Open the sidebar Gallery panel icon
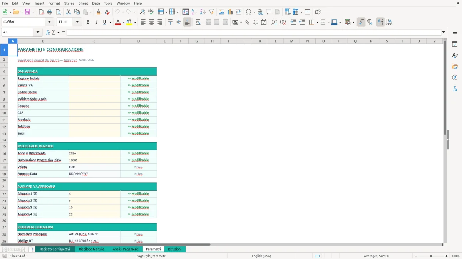This screenshot has height=259, width=462. coord(455,67)
